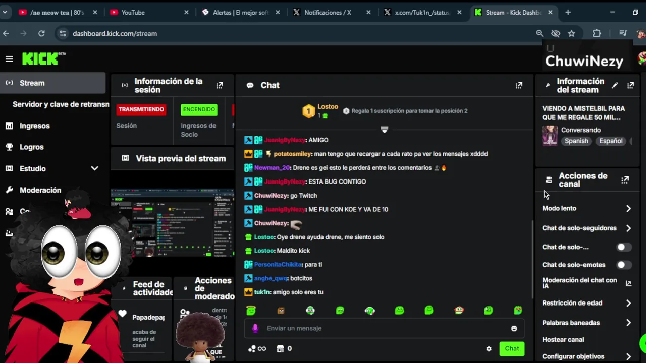Open a new browser tab
Viewport: 646px width, 363px height.
(568, 12)
